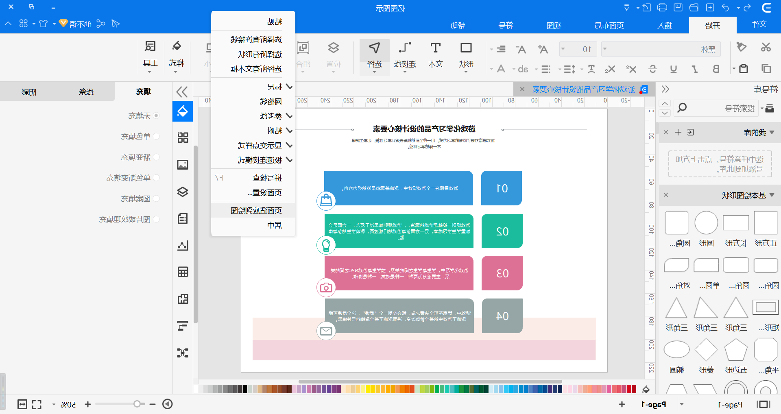The image size is (781, 414).
Task: Click the + button in 我的库 header
Action: (x=678, y=132)
